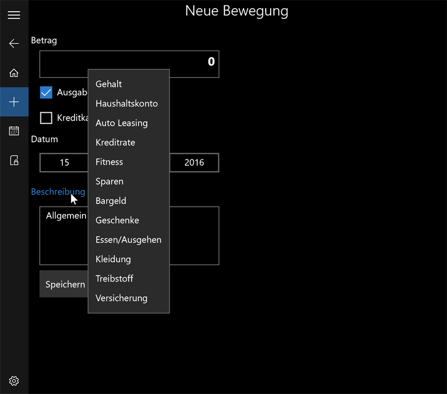Pick Kleidung category
The width and height of the screenshot is (447, 394).
point(129,259)
